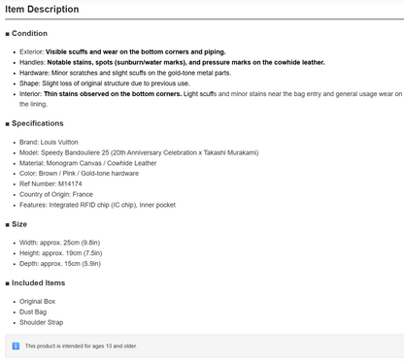Click the Dust Bag list item
This screenshot has height=362, width=404.
[x=33, y=312]
